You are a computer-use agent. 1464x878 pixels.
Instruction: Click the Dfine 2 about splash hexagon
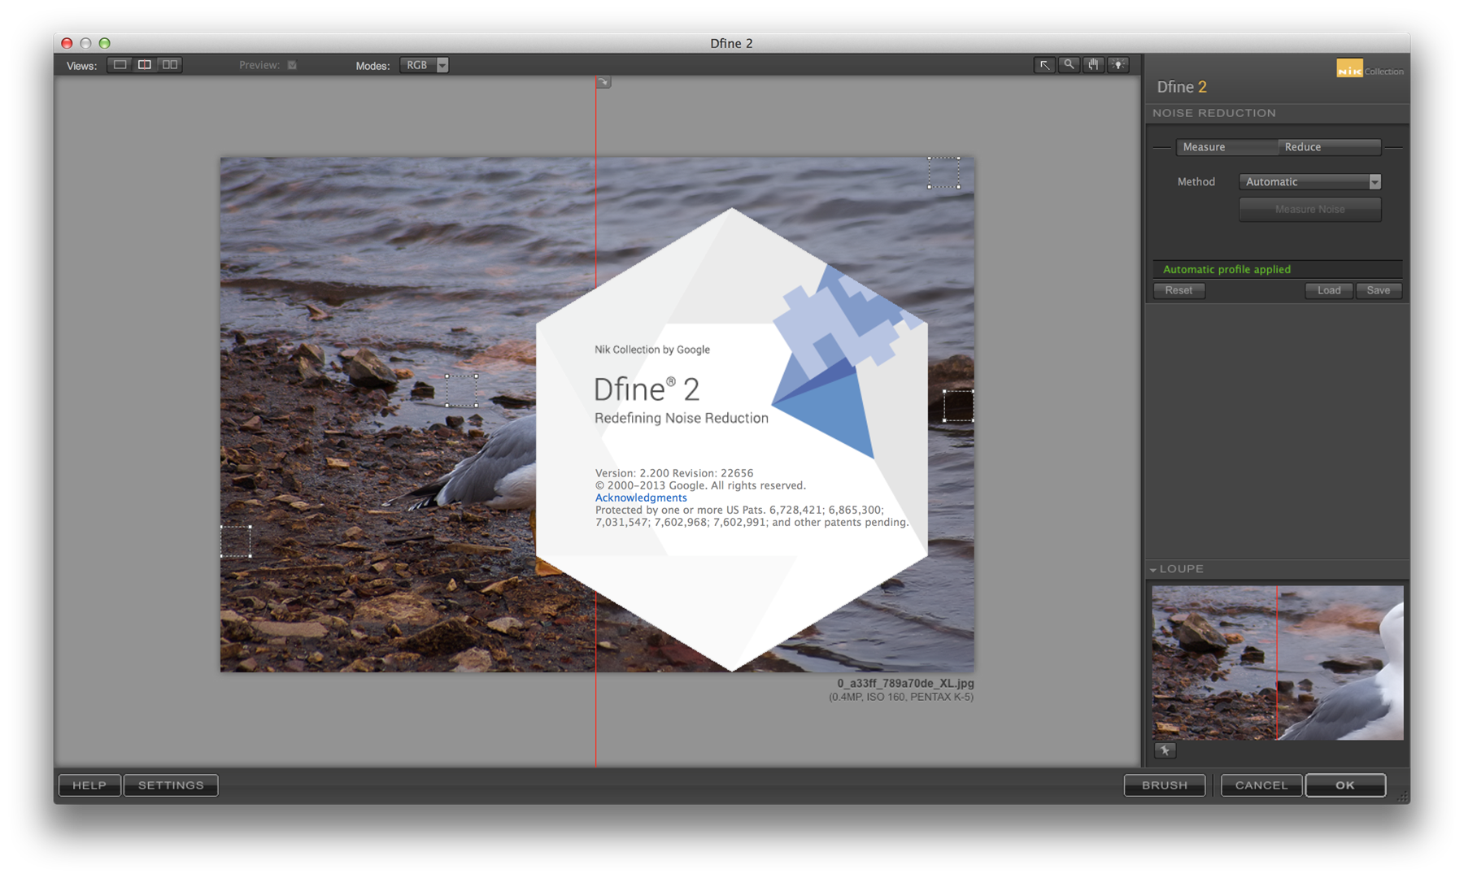[x=731, y=439]
